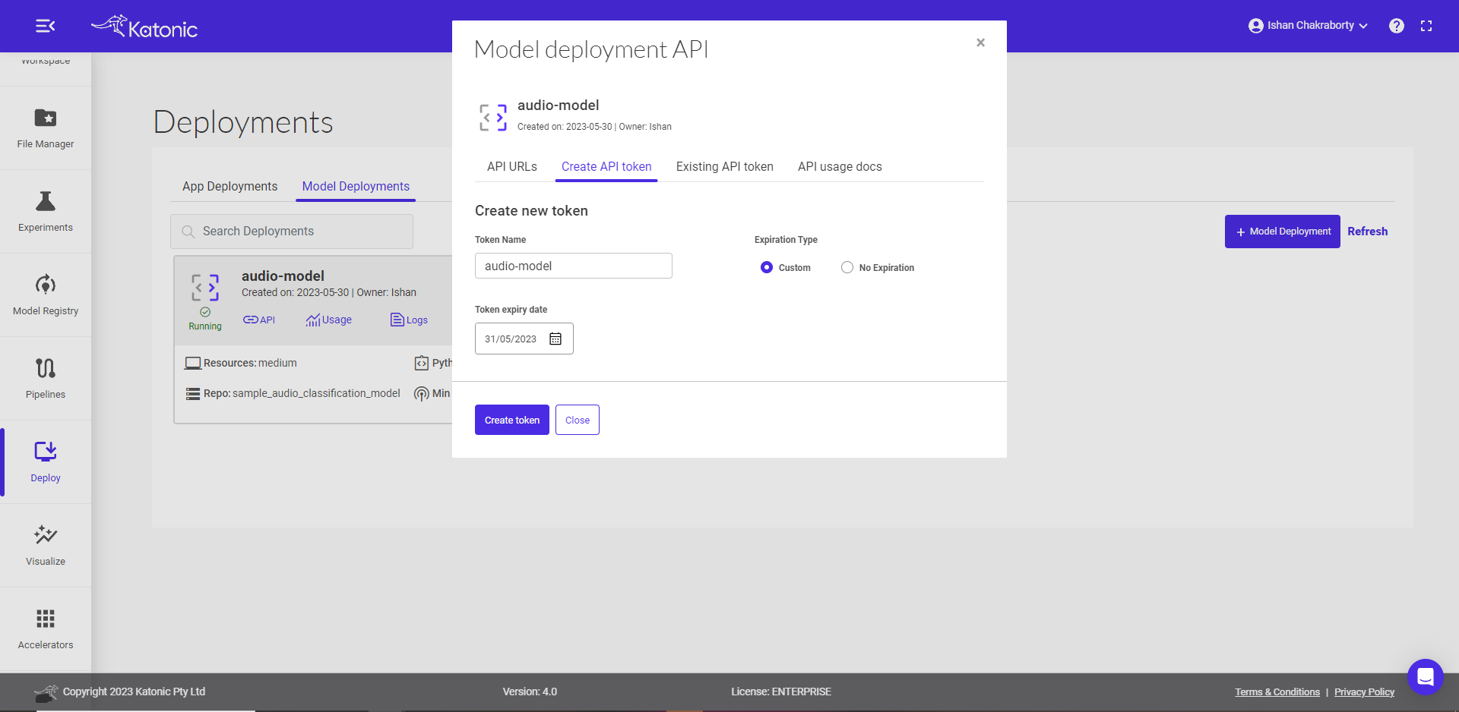Click the Close button in dialog

(x=578, y=420)
